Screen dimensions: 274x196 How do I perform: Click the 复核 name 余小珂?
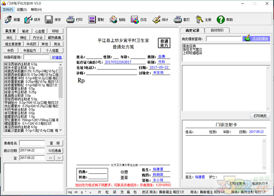coord(158,180)
